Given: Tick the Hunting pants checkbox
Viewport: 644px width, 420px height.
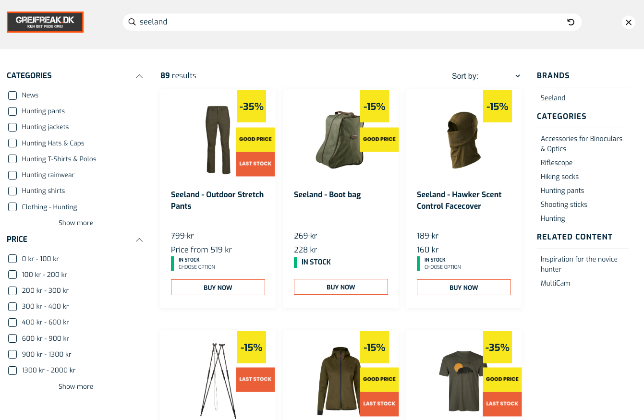Looking at the screenshot, I should point(12,111).
